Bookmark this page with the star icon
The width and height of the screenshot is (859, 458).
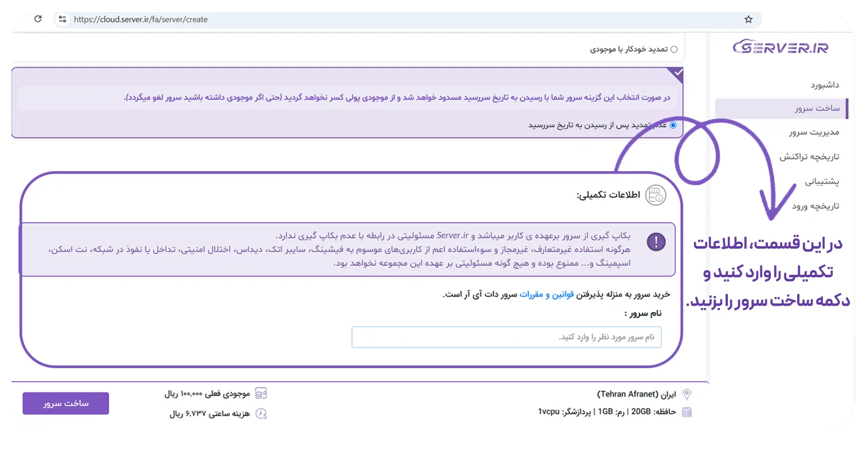pos(748,19)
